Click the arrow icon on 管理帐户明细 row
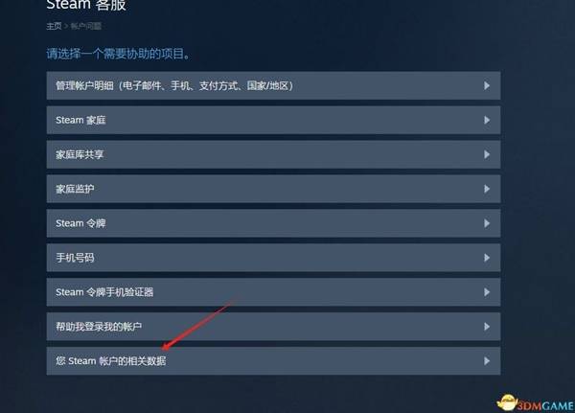 point(487,86)
